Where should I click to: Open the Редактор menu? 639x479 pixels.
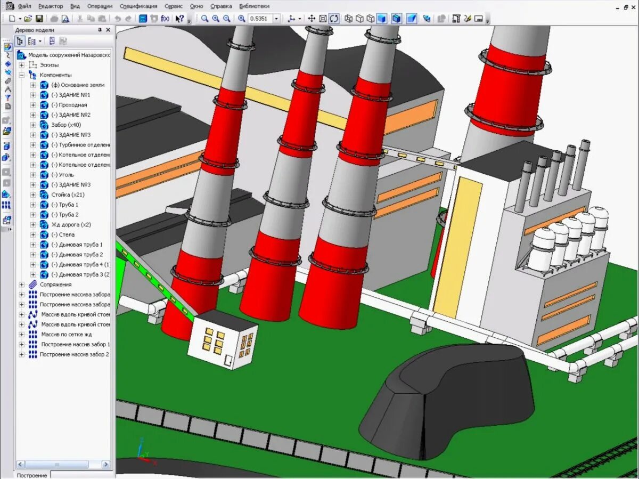point(51,6)
